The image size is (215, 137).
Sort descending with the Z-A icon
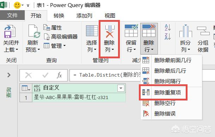pos(168,37)
